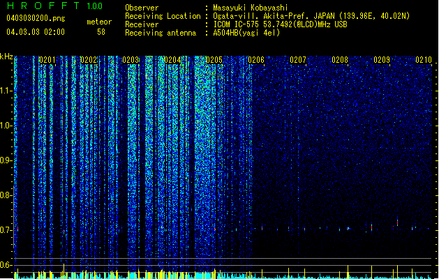Viewport: 439px width, 279px height.
Task: Click the kHz axis unit label
Action: [6, 56]
